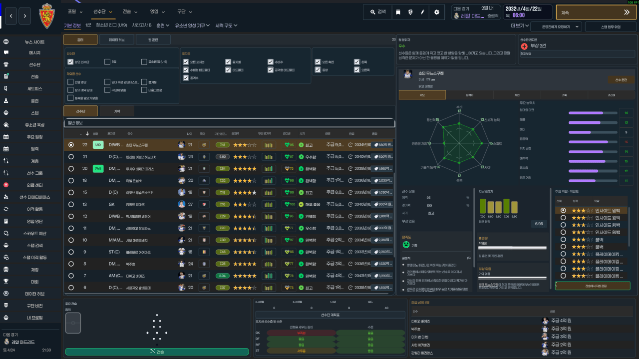639x359 pixels.
Task: Expand the 영입 top menu dropdown
Action: pyautogui.click(x=157, y=11)
